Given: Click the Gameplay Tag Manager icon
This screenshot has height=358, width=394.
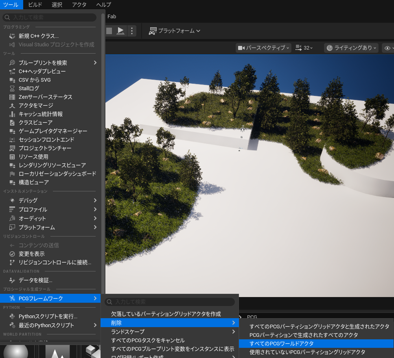Looking at the screenshot, I should (12, 131).
